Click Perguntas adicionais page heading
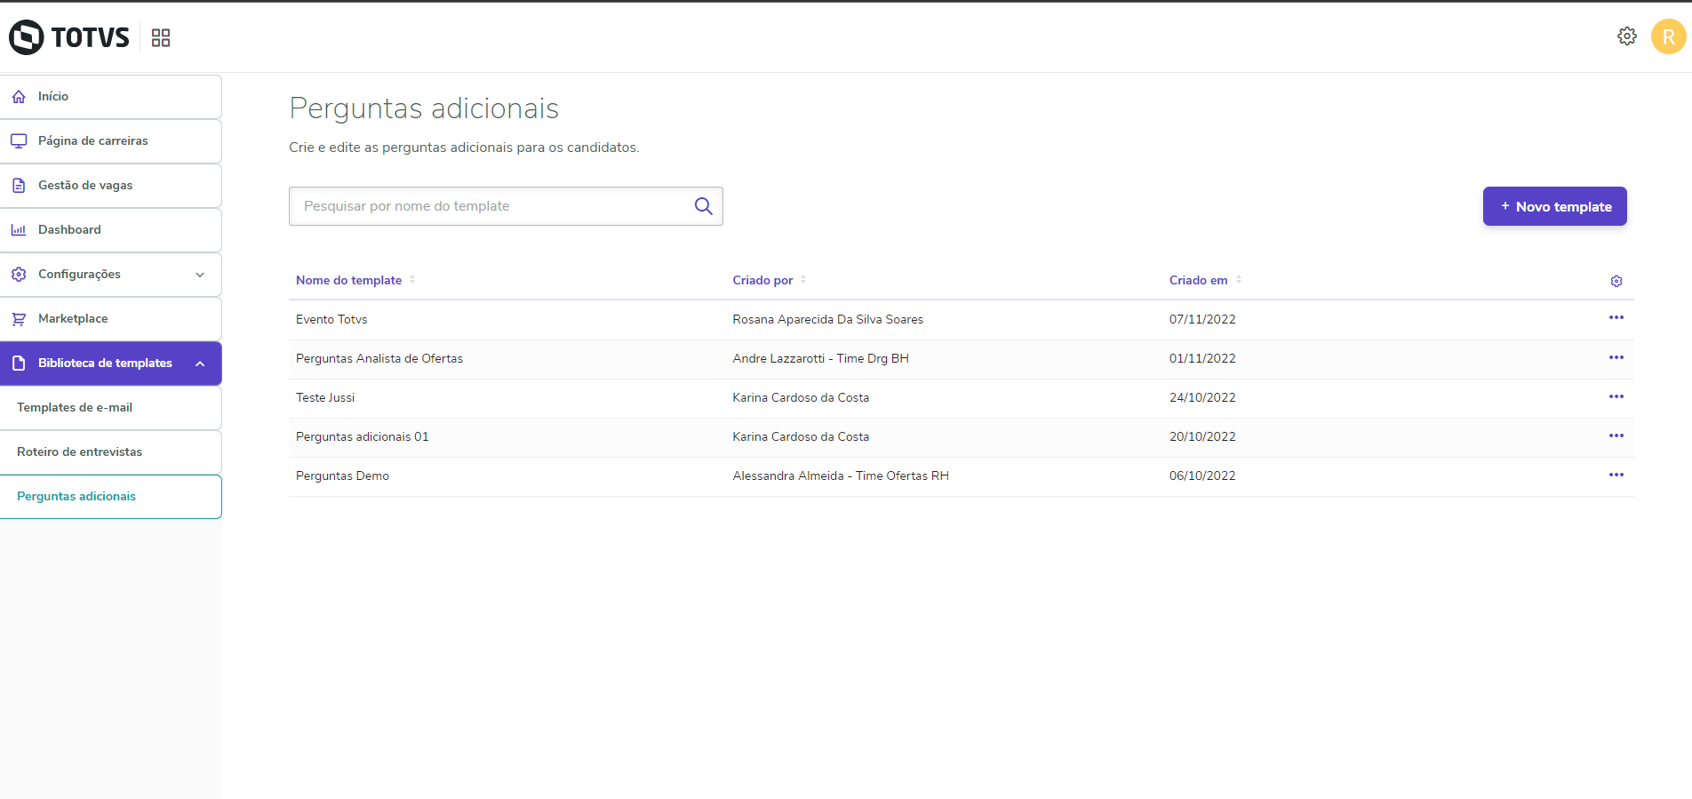This screenshot has height=799, width=1692. coord(424,108)
